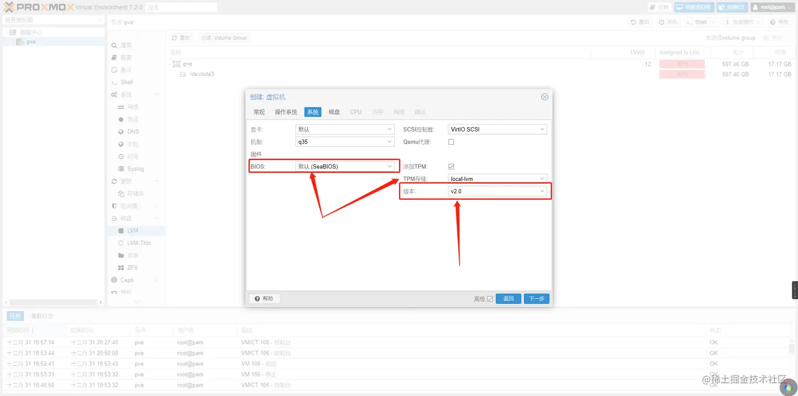Click the /dev/sda3 disk icon
Viewport: 798px width, 396px height.
click(x=183, y=74)
